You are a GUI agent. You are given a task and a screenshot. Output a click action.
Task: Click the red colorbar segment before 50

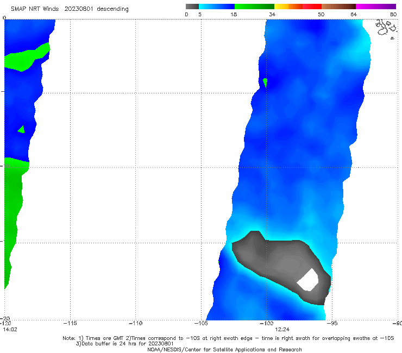coord(312,7)
